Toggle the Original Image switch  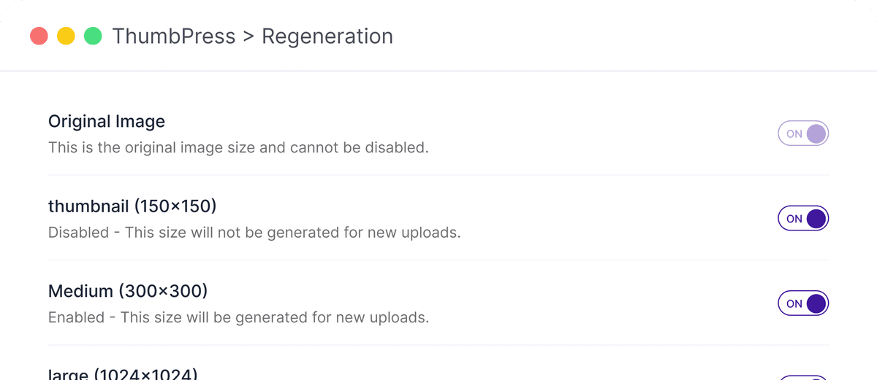pos(803,133)
